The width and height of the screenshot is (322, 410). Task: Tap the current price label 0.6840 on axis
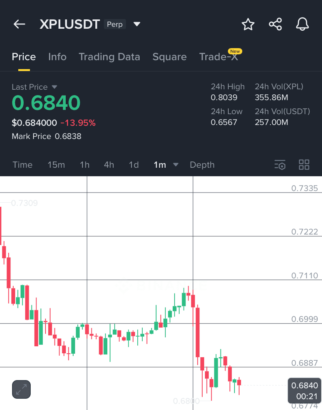click(x=304, y=391)
